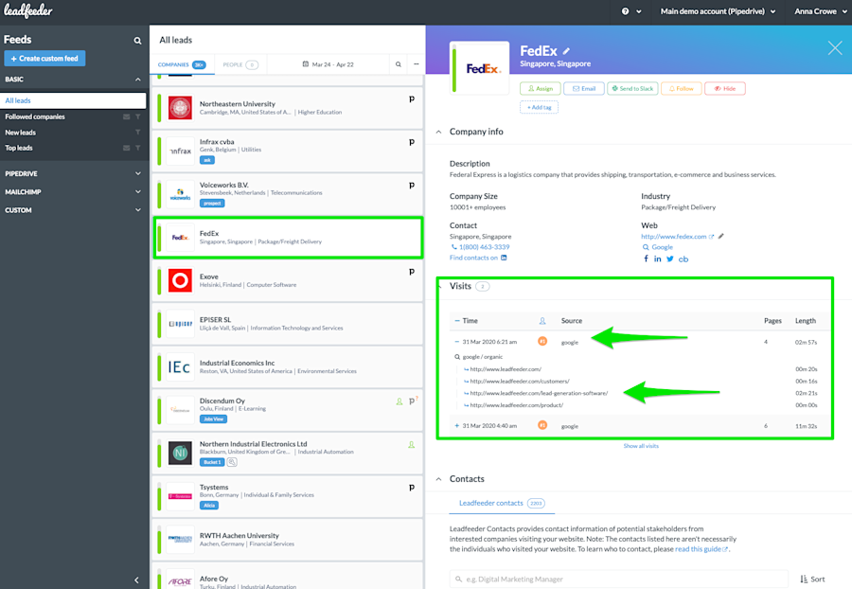852x589 pixels.
Task: Click the email icon for Followed companies feed
Action: tap(126, 116)
